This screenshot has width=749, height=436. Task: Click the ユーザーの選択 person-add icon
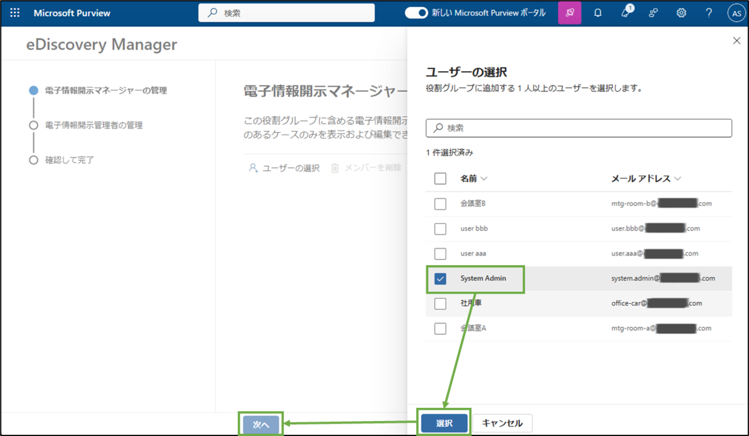click(x=253, y=168)
